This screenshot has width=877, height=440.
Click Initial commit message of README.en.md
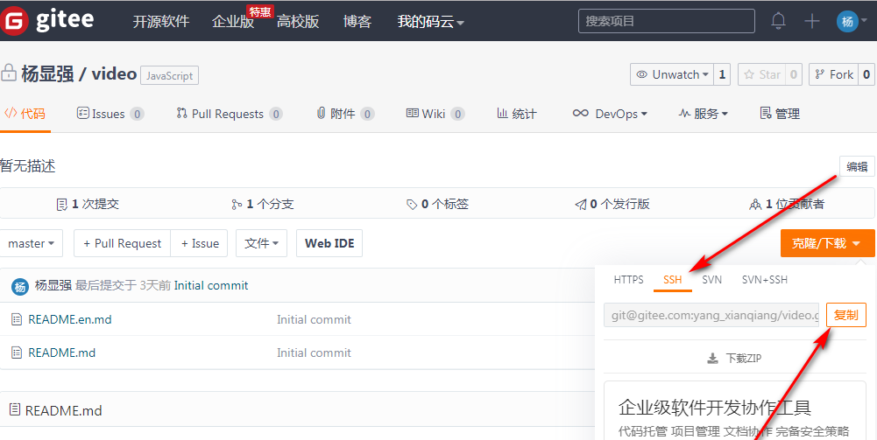(x=314, y=319)
